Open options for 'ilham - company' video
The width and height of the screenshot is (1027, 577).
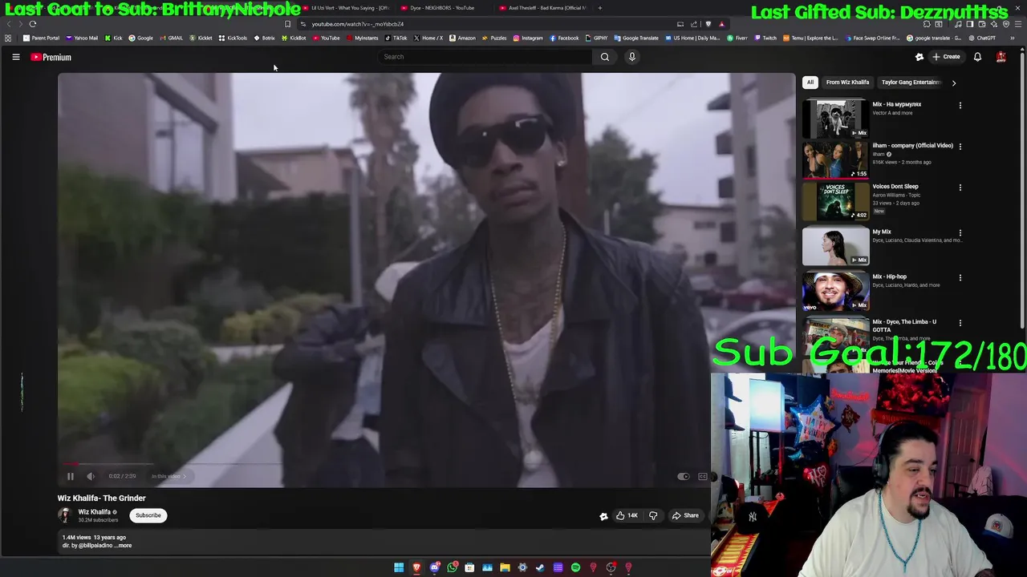[960, 147]
